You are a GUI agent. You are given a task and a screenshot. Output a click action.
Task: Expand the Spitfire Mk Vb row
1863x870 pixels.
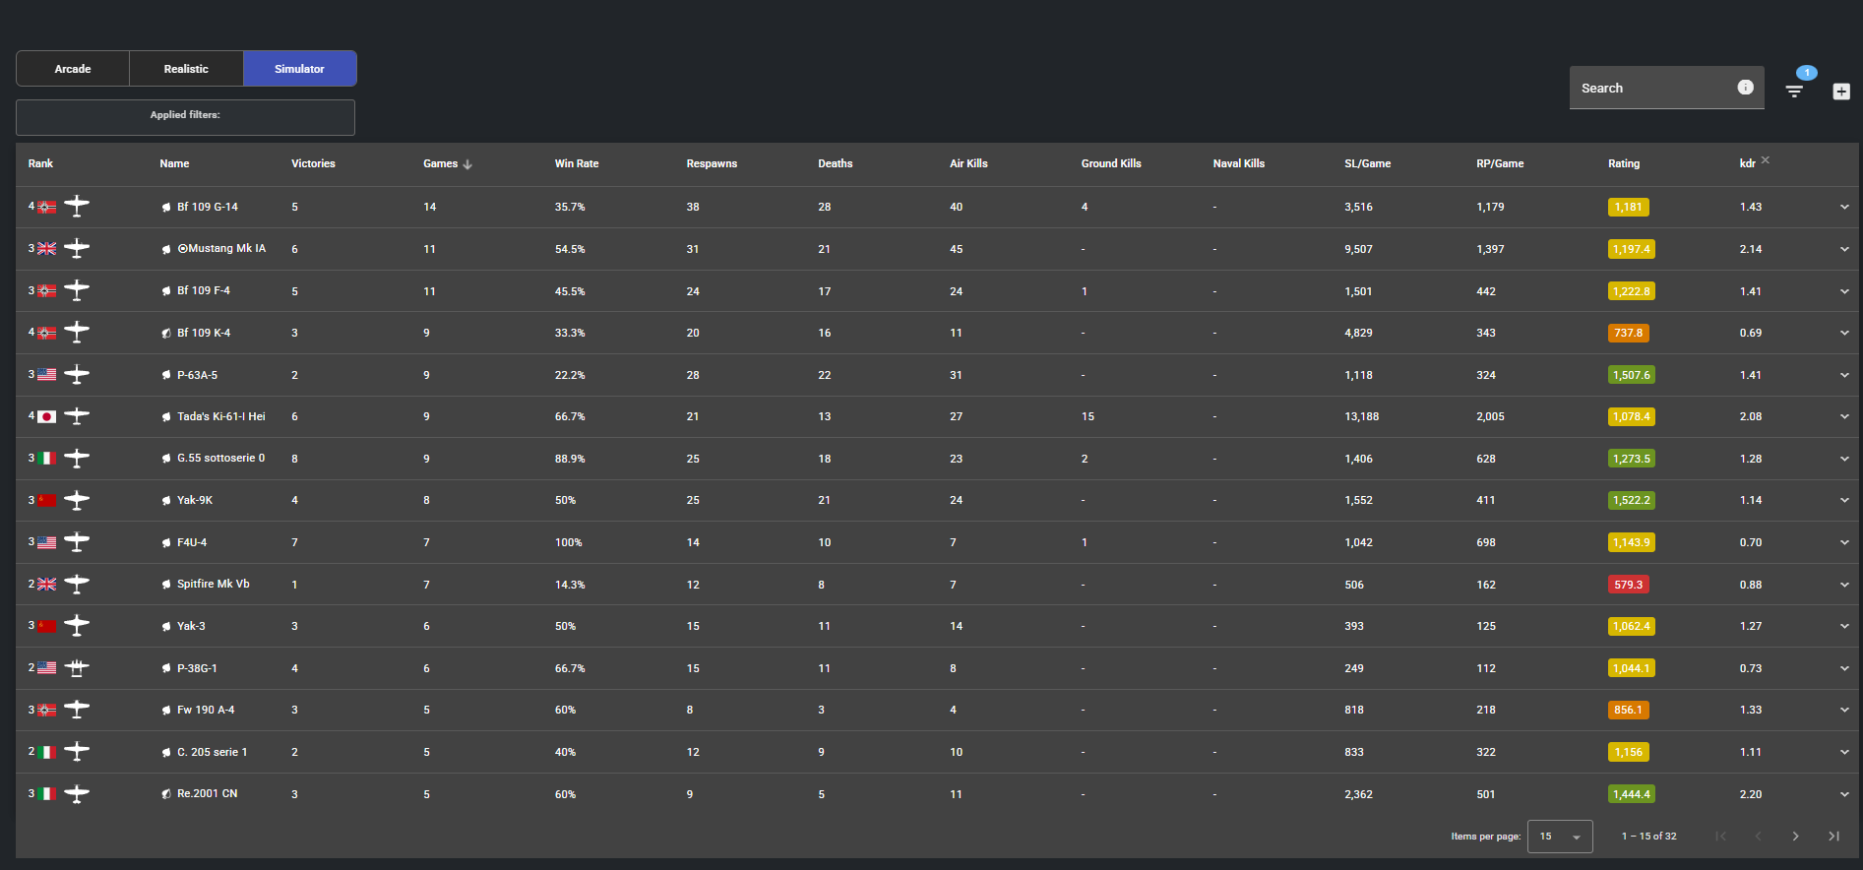(1844, 585)
